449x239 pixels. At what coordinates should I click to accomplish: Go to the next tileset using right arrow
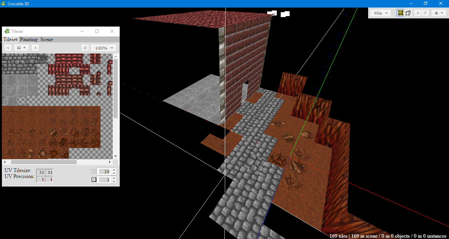tap(35, 48)
